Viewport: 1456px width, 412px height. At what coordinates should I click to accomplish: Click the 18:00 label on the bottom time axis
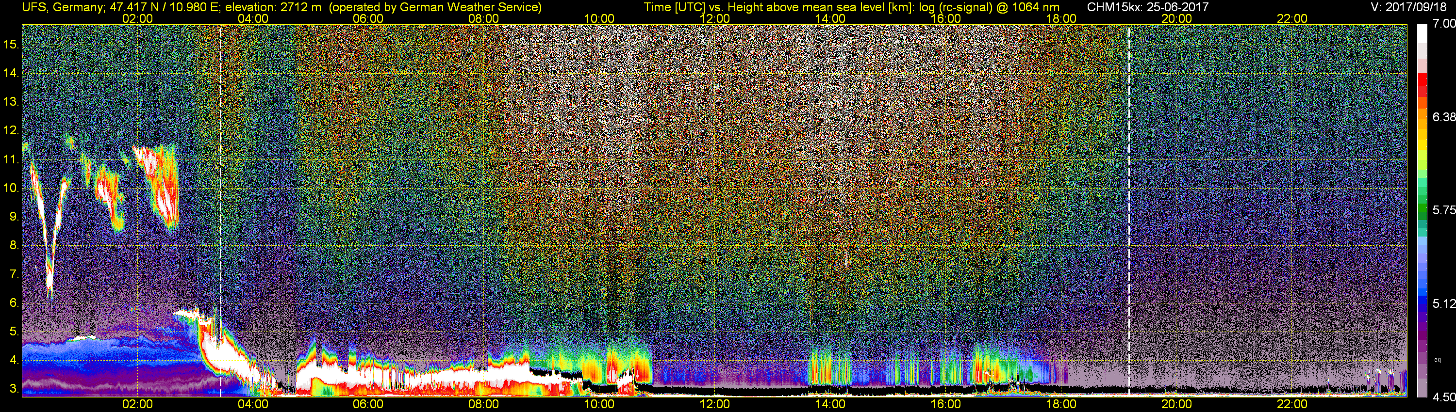(x=1061, y=404)
